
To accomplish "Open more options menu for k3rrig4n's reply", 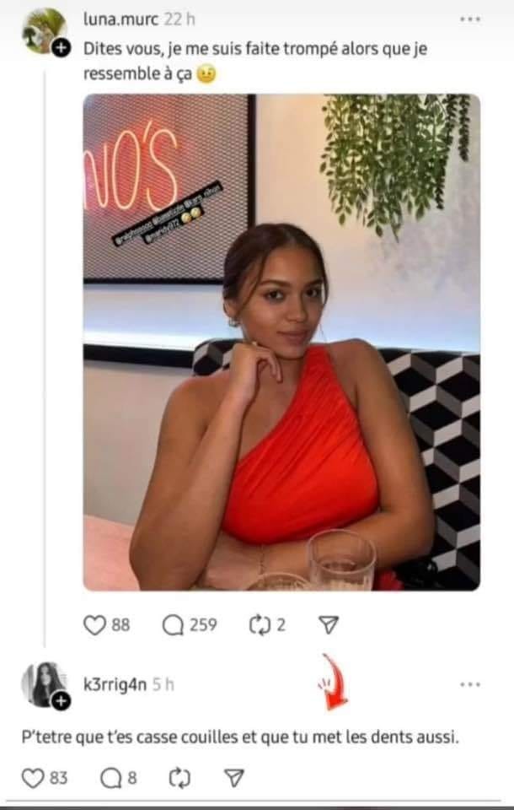I will tap(470, 684).
